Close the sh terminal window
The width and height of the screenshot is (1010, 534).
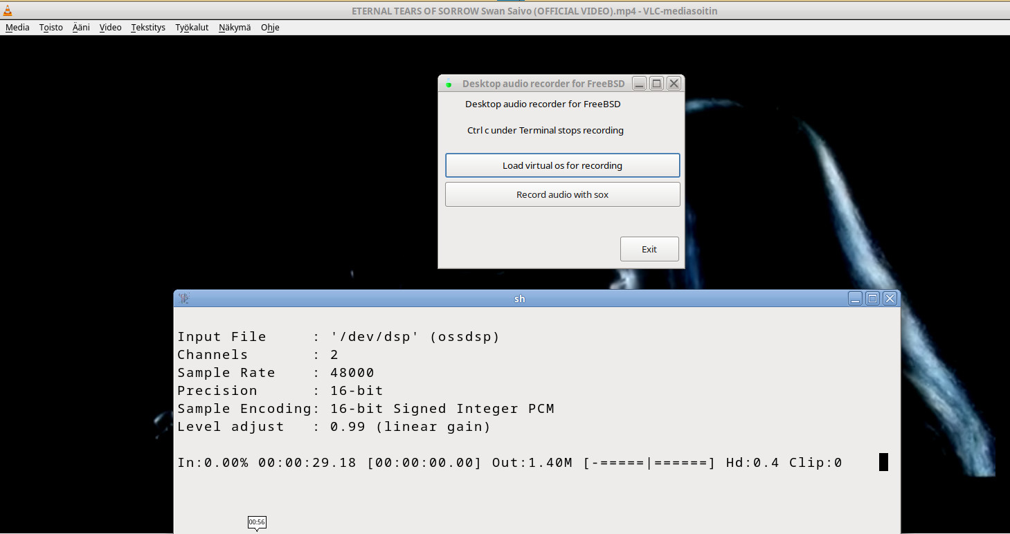coord(890,299)
